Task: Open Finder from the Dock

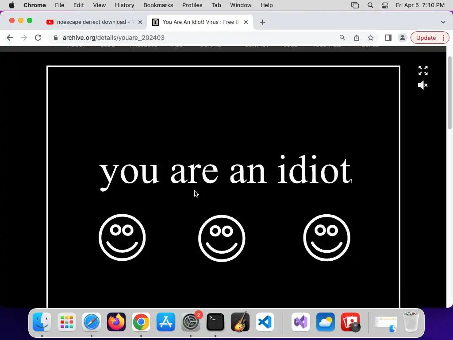Action: tap(42, 322)
